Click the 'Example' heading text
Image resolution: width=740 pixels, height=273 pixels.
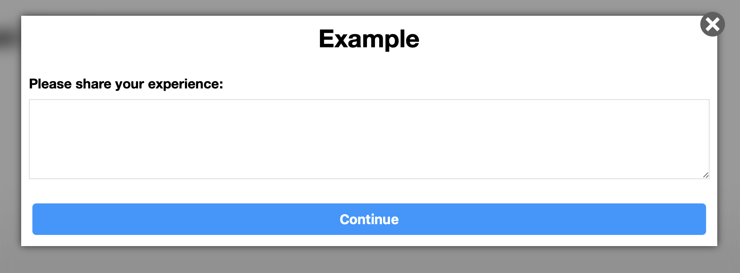(369, 39)
